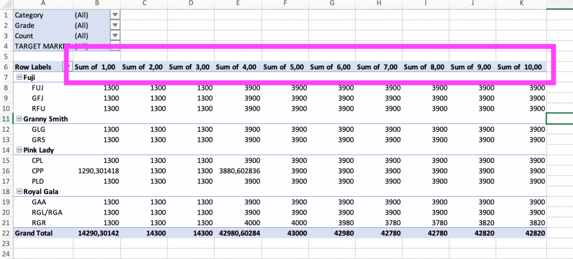Select the RGL/RGA row label
Screen dimensions: 573x259
coord(47,212)
